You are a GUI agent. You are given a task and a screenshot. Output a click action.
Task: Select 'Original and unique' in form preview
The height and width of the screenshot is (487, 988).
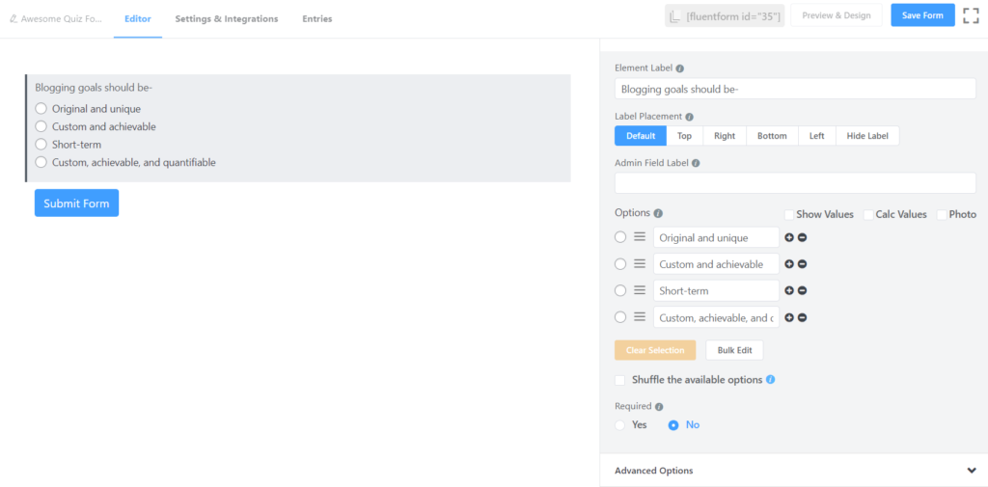coord(41,108)
